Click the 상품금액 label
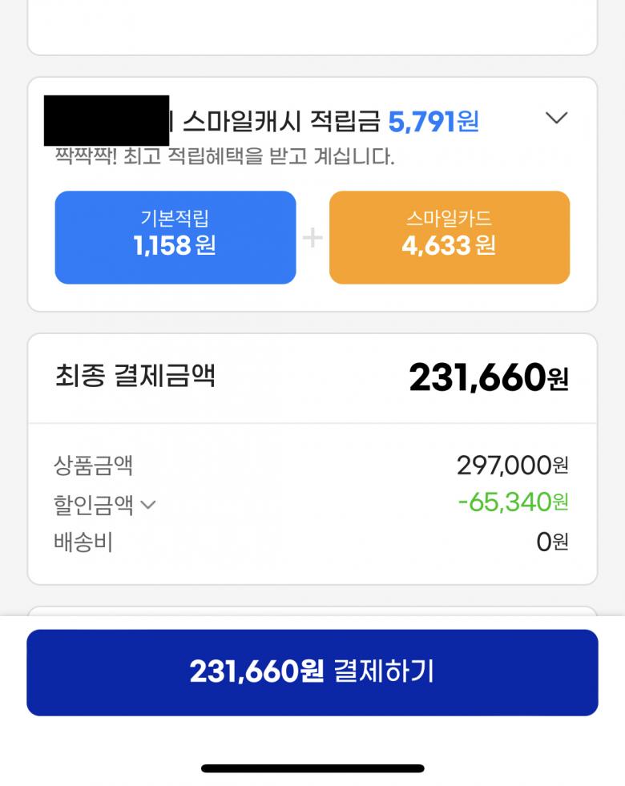 coord(93,465)
